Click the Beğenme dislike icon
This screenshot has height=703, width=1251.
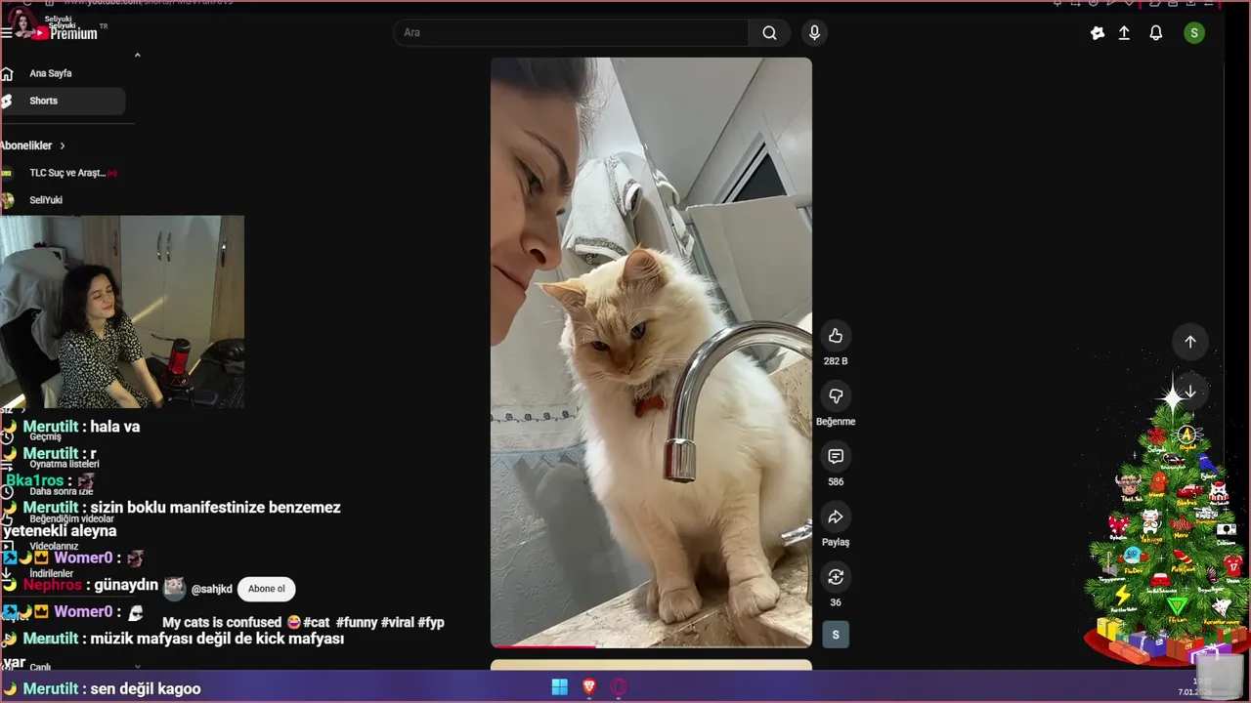(x=836, y=396)
